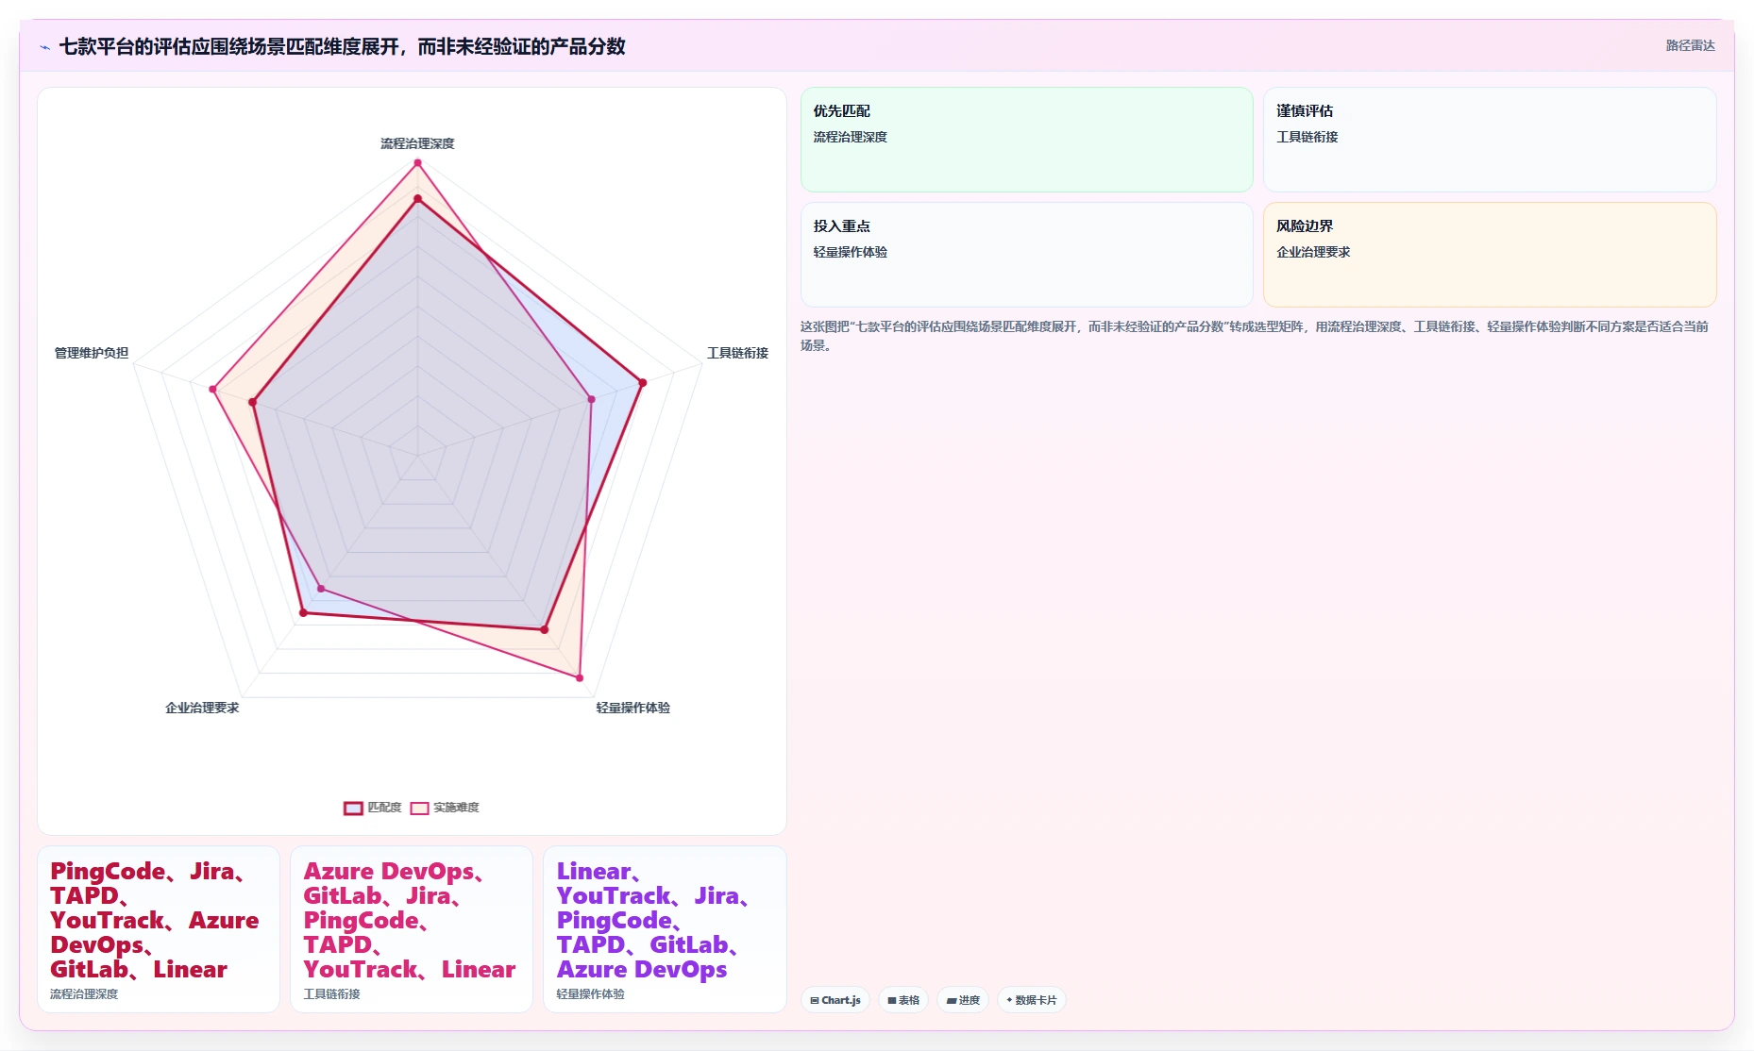Open the 投入重点 card
The height and width of the screenshot is (1051, 1754).
[x=1027, y=255]
